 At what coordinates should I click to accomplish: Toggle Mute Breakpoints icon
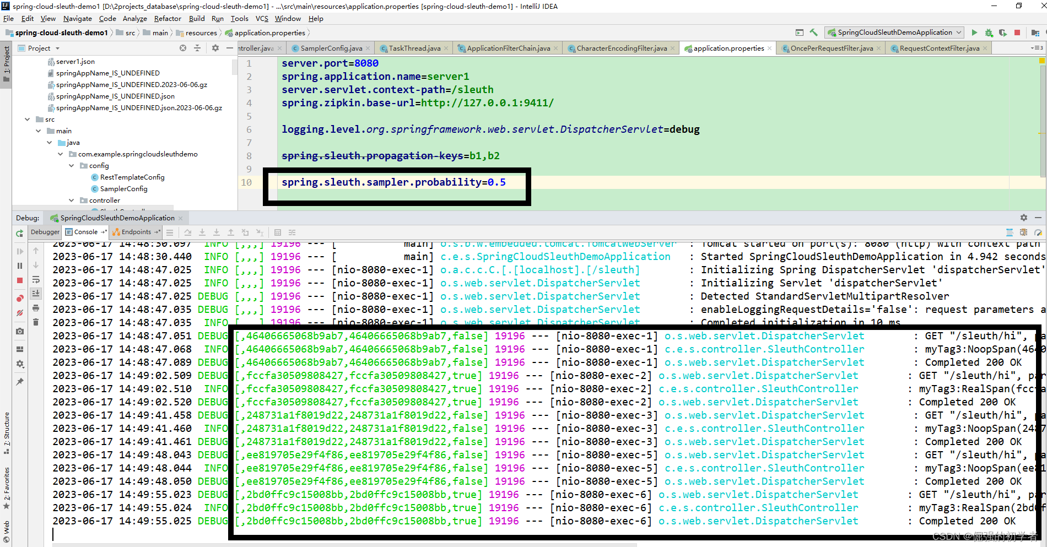pos(20,312)
